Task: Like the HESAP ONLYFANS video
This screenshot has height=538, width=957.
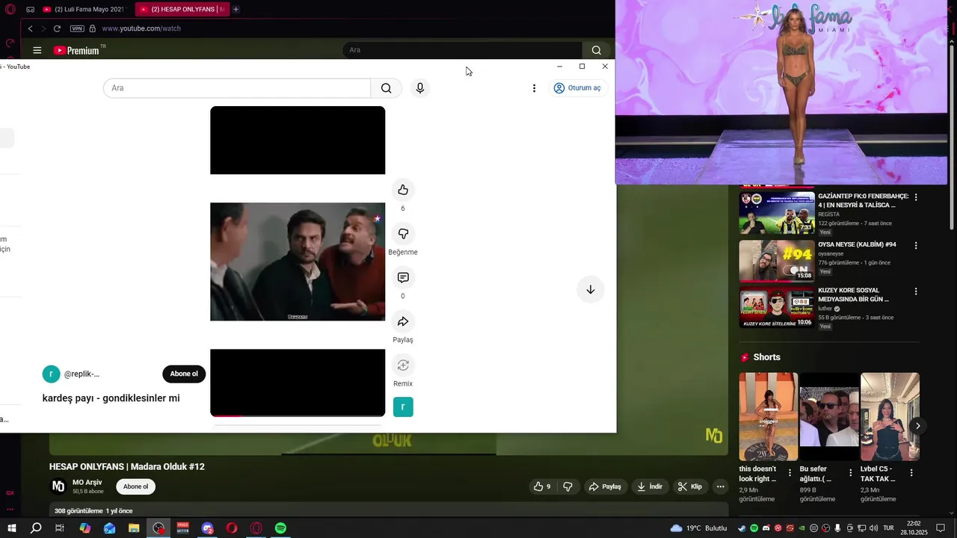Action: [x=542, y=486]
